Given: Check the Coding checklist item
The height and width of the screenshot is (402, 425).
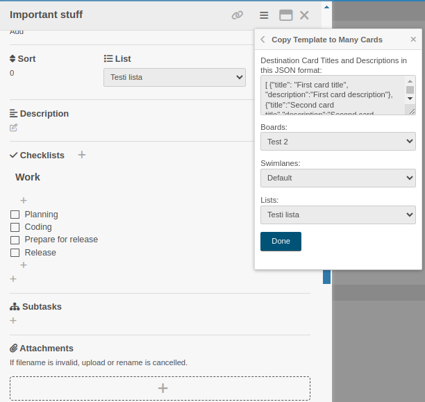Looking at the screenshot, I should click(x=15, y=228).
